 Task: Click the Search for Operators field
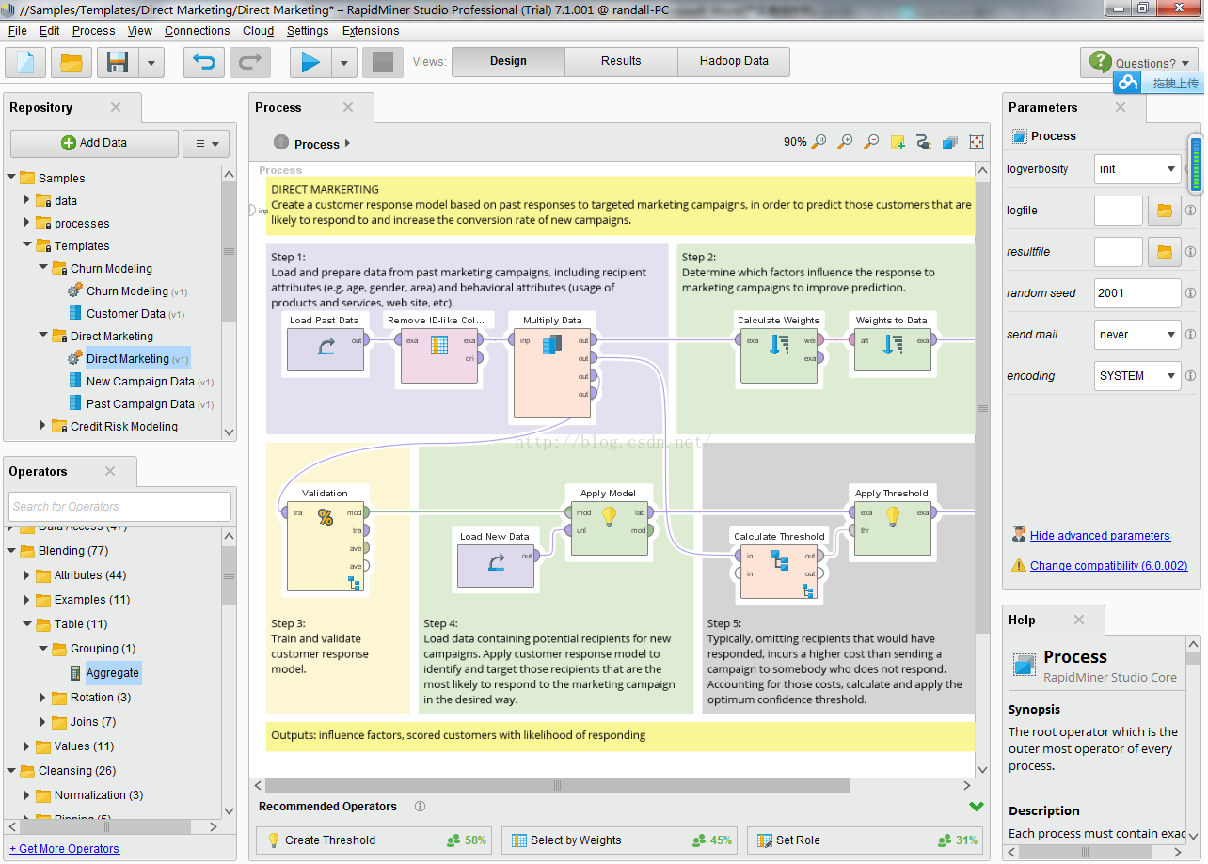coord(119,506)
